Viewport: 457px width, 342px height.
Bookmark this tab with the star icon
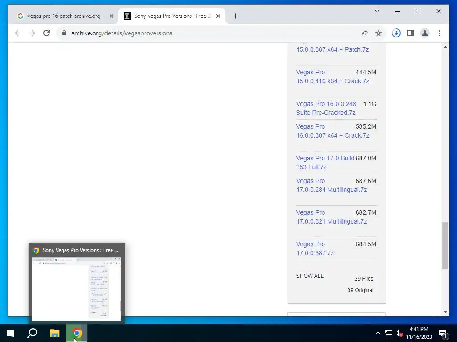[378, 33]
